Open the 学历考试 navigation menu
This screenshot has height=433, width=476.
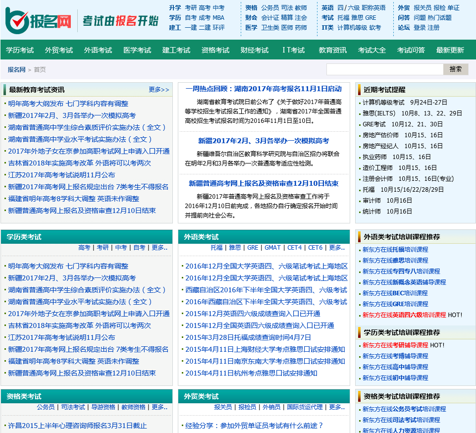point(20,50)
